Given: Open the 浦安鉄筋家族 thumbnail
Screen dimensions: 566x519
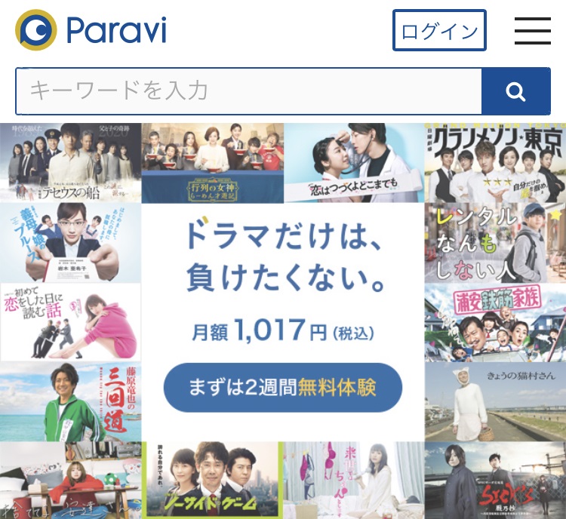Looking at the screenshot, I should click(495, 322).
